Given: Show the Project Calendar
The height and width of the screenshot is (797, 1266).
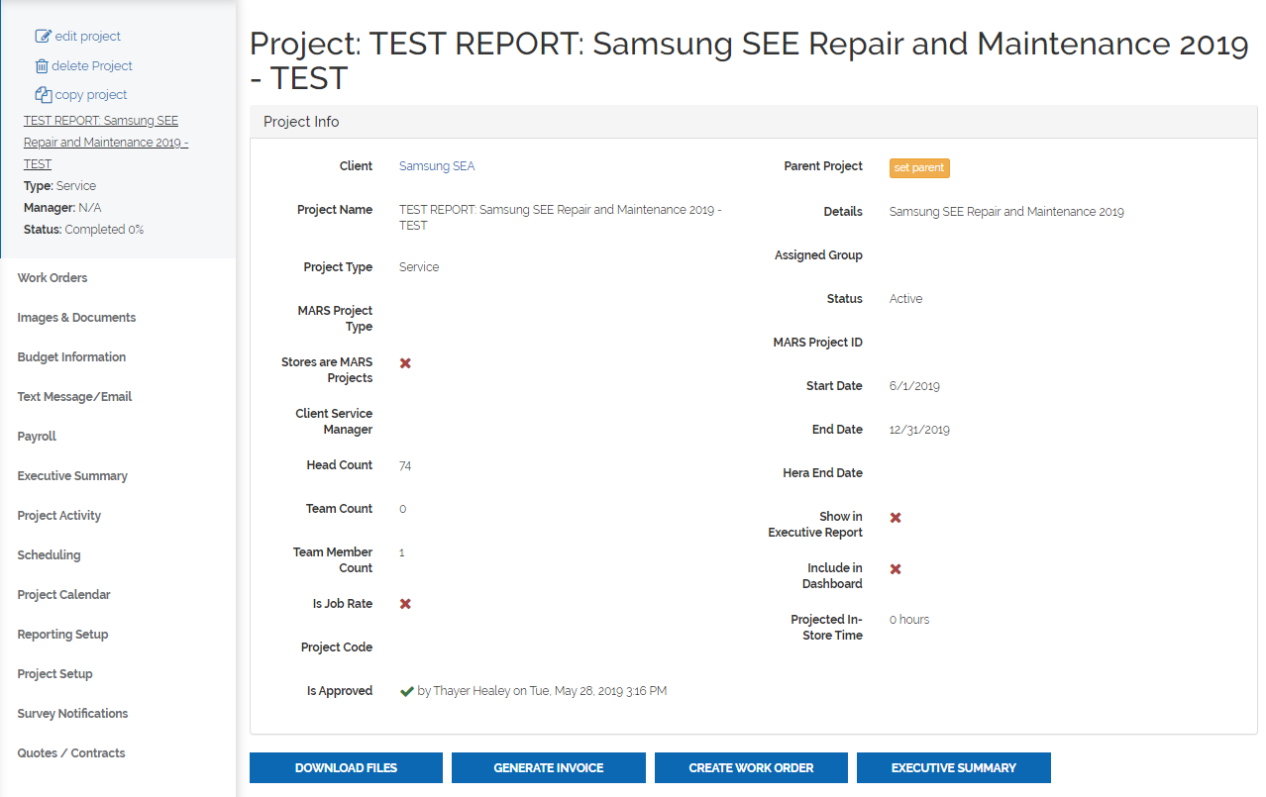Looking at the screenshot, I should click(x=63, y=595).
